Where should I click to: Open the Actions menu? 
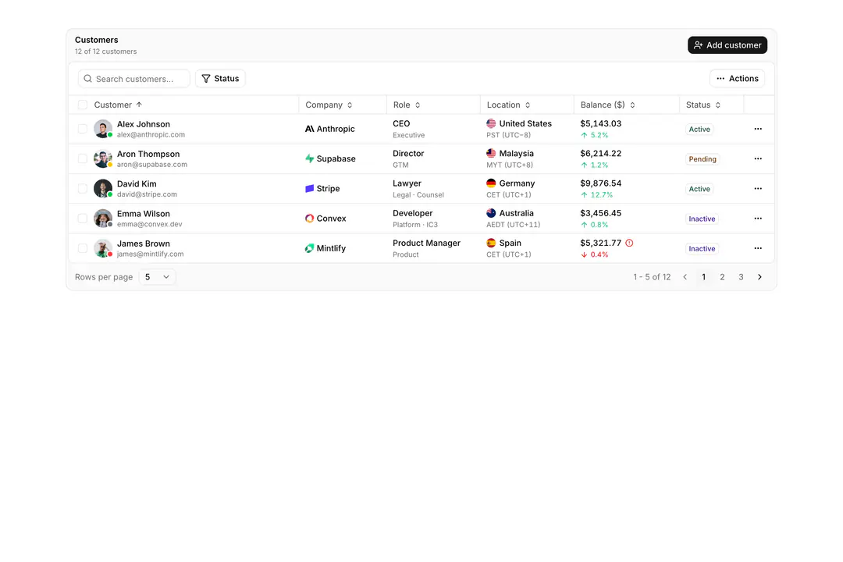click(x=737, y=79)
